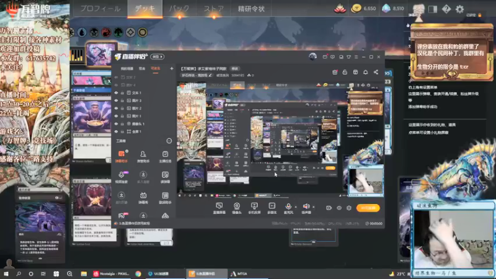The height and width of the screenshot is (279, 496).
Task: Open Windows search on taskbar
Action: 19,273
